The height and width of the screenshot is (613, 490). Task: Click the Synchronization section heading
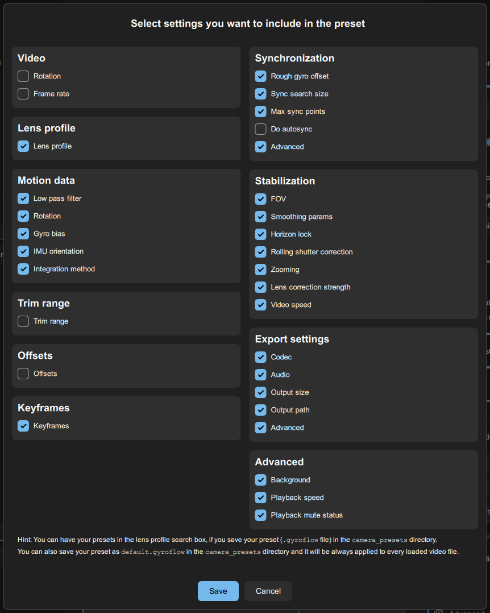tap(294, 58)
